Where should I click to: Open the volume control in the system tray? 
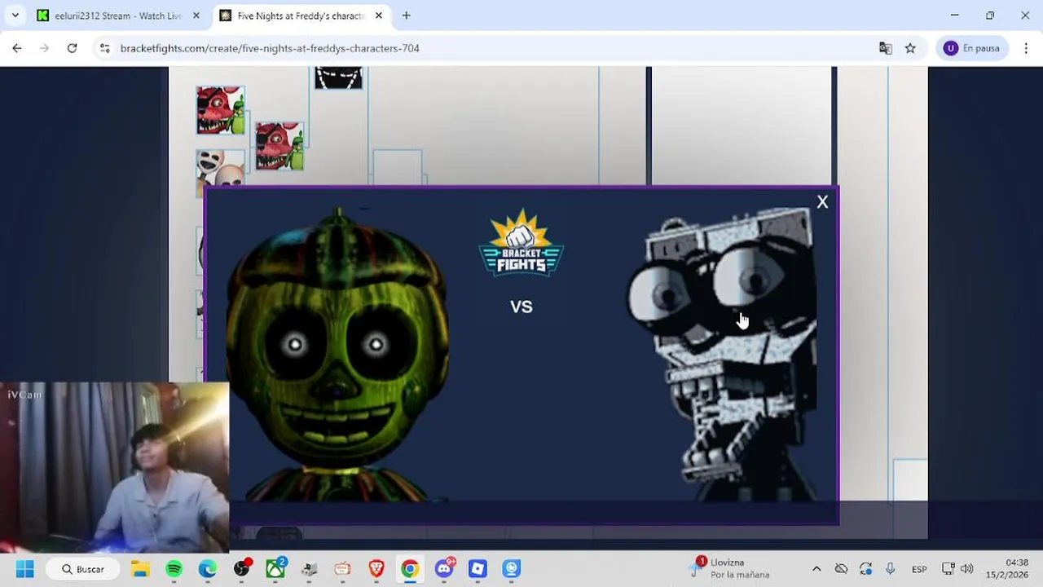(967, 569)
